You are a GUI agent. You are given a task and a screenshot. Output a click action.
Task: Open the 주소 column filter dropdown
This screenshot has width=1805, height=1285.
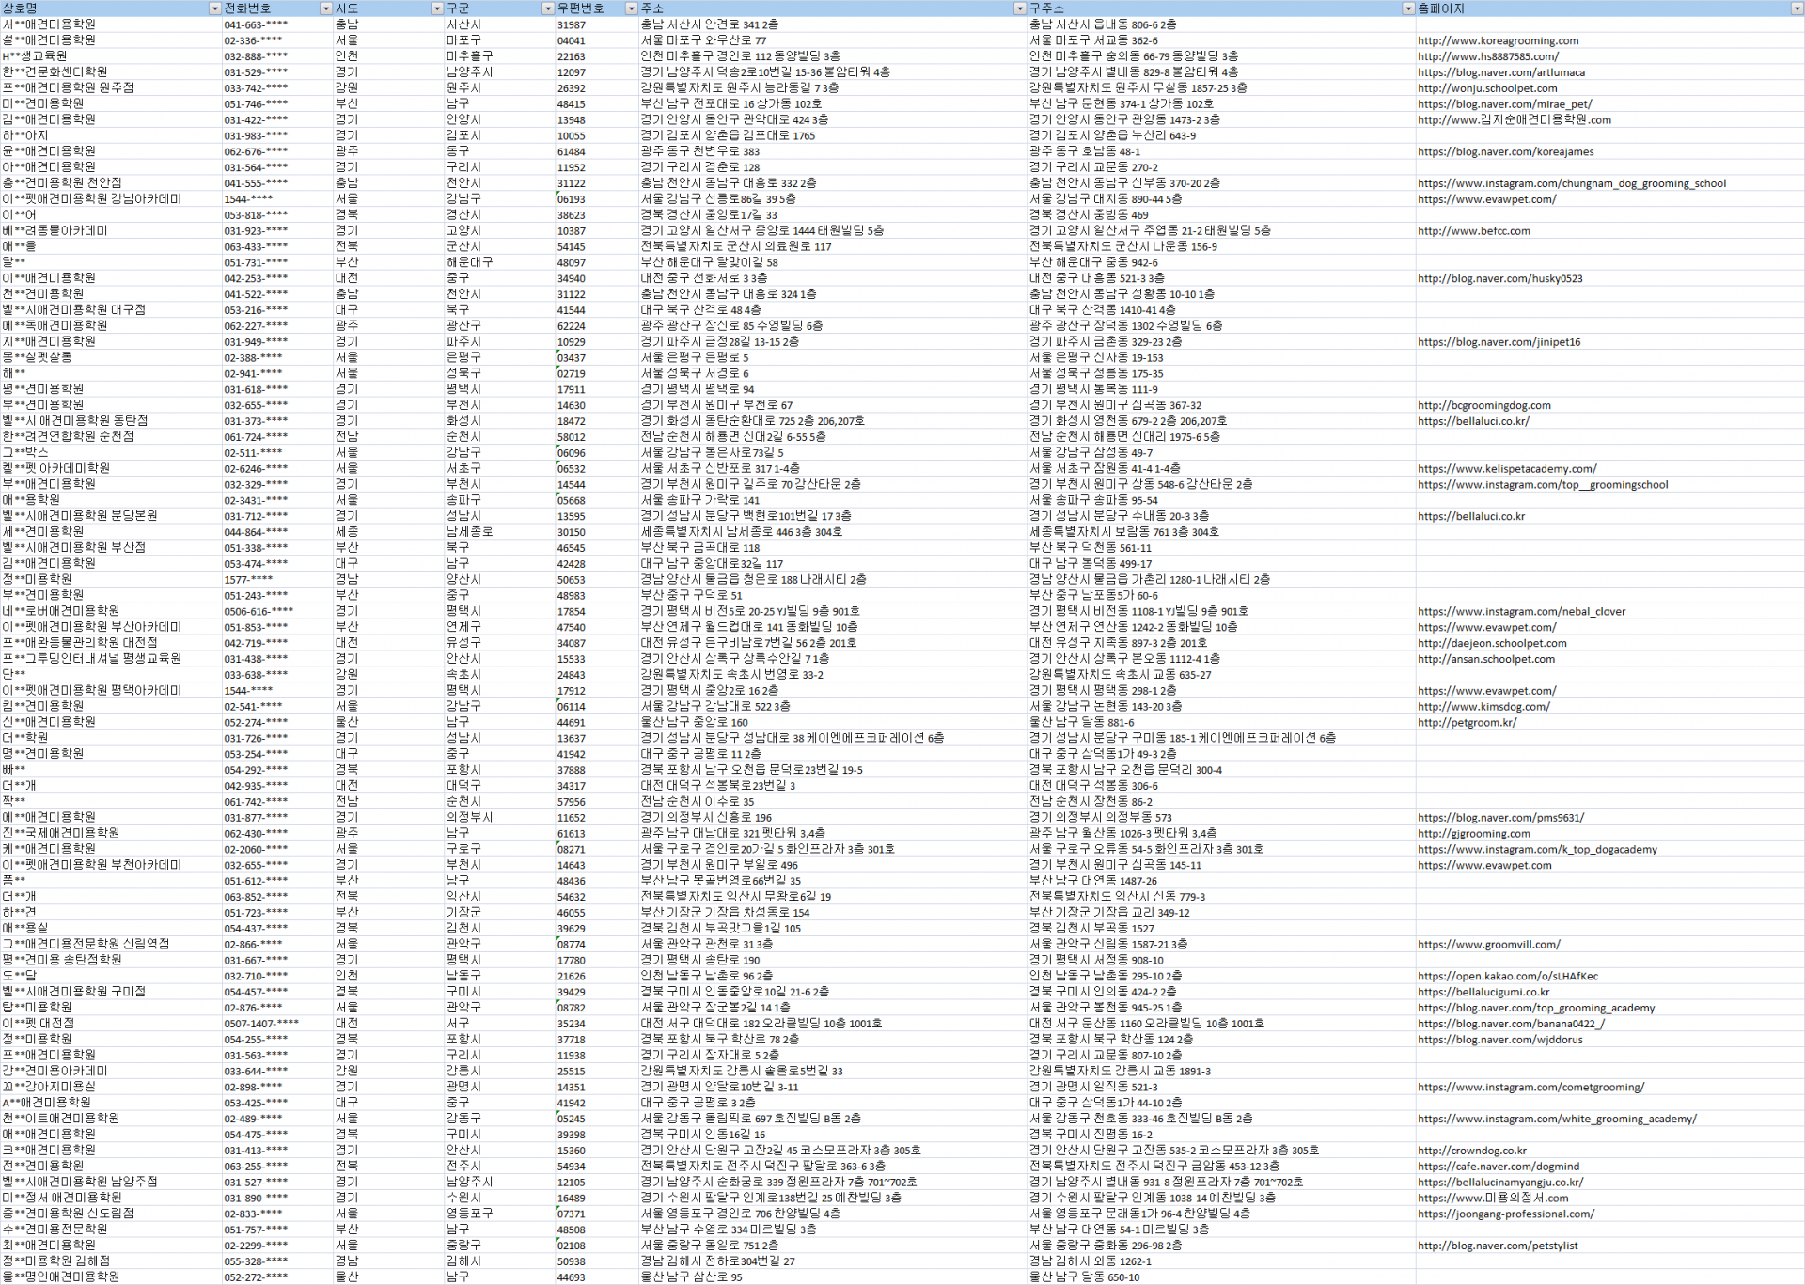[x=1019, y=8]
